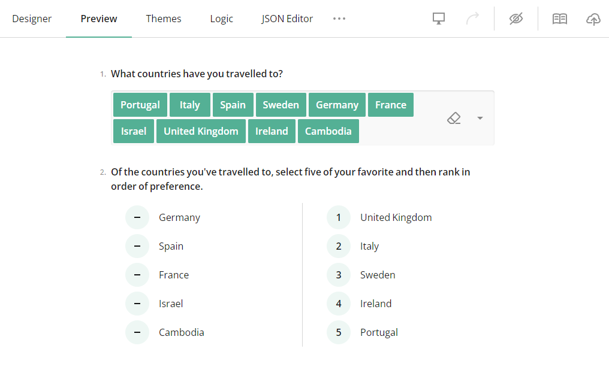This screenshot has width=609, height=379.
Task: Open the survey results book icon
Action: 559,19
